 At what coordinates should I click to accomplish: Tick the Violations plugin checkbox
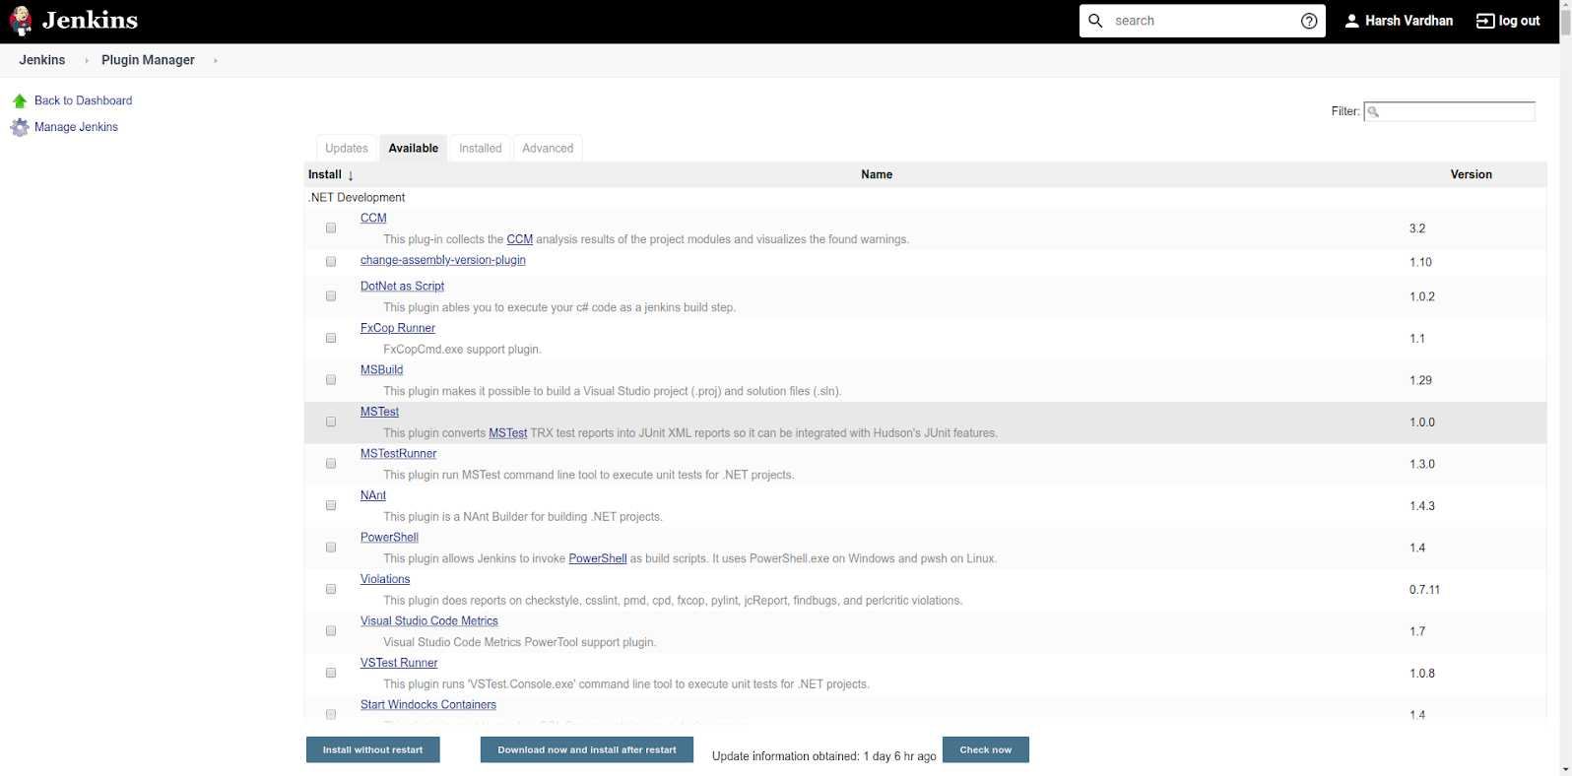click(x=331, y=590)
